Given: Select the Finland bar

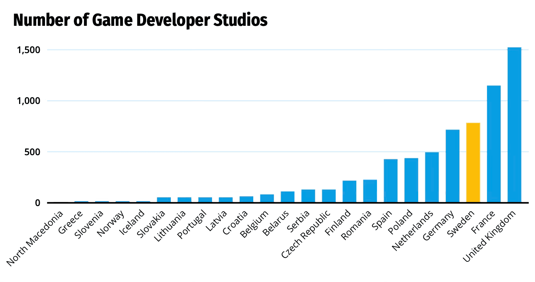Looking at the screenshot, I should [350, 191].
